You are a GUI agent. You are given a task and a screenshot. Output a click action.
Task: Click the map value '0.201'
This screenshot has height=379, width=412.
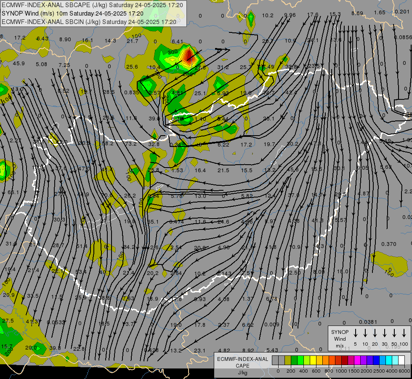point(402,12)
